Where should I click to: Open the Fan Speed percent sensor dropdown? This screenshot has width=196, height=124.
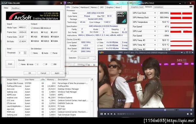155,27
